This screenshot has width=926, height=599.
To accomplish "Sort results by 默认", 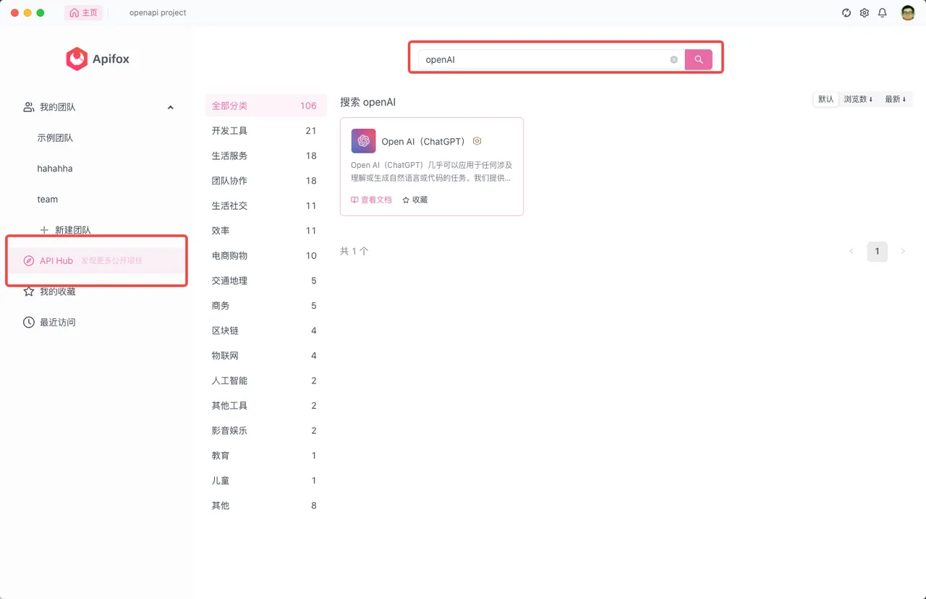I will [x=826, y=99].
